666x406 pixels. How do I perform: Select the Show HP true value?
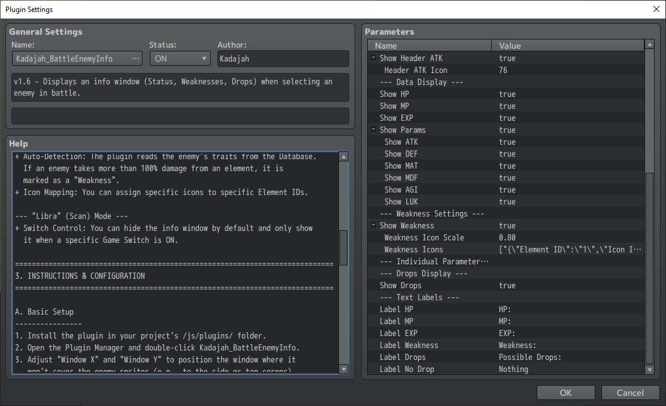click(x=507, y=94)
